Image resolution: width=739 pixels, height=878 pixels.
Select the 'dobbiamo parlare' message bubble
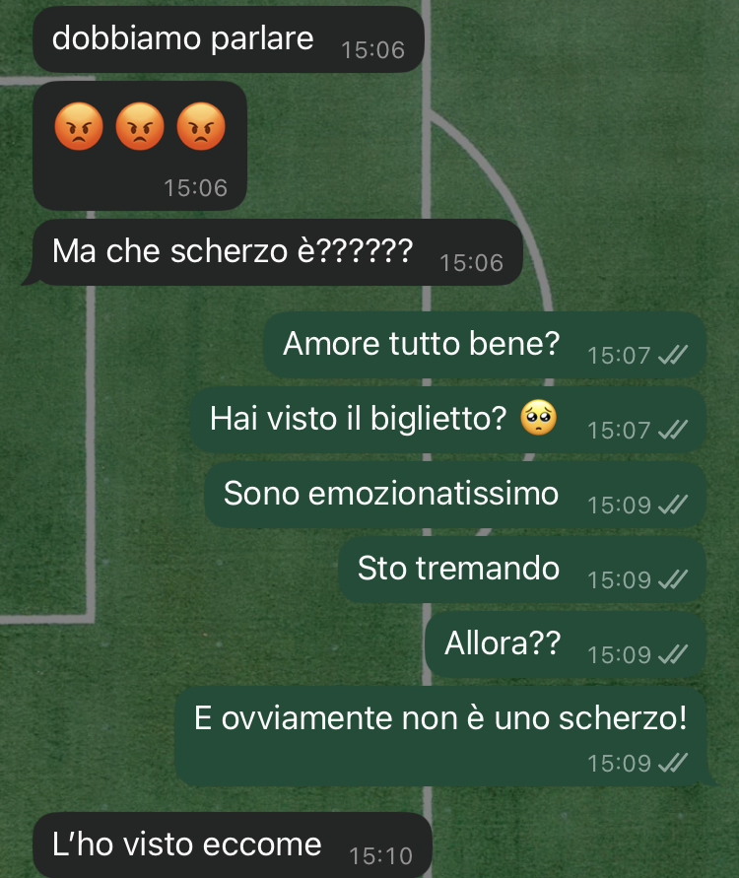(229, 39)
